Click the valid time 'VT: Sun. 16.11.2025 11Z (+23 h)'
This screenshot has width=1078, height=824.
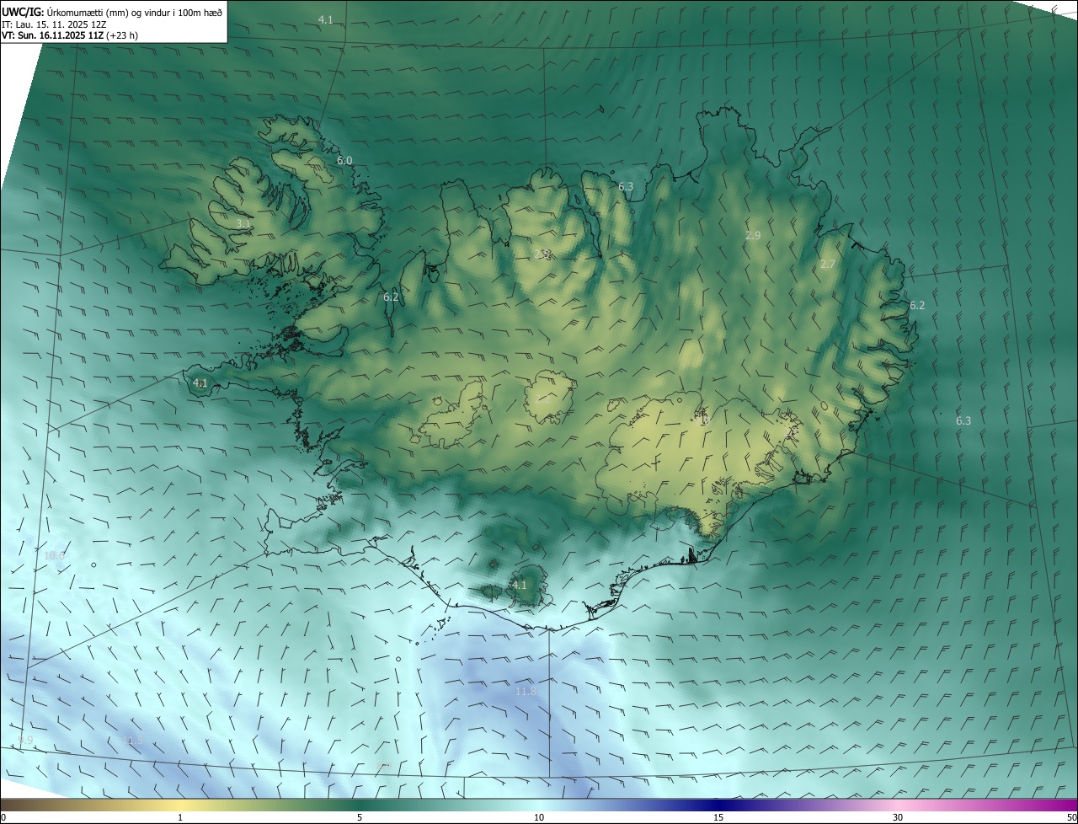tap(70, 35)
